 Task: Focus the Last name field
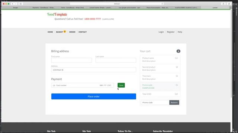pos(116,60)
